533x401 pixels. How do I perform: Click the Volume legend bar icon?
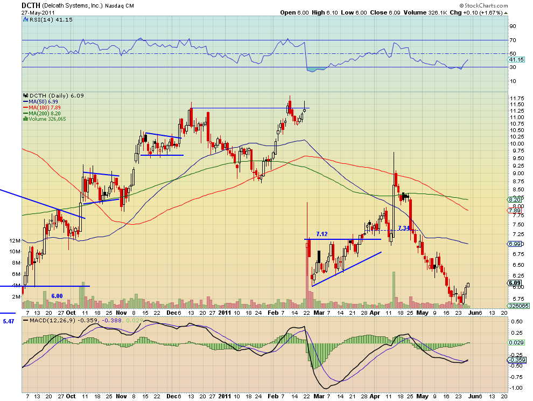click(25, 119)
